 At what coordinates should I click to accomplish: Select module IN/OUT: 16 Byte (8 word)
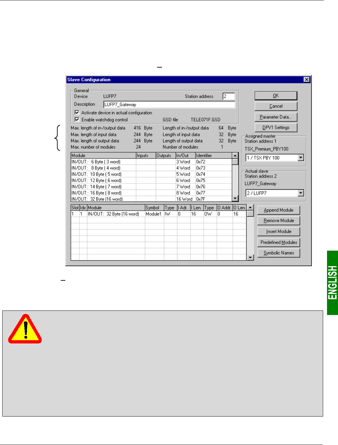pos(151,193)
